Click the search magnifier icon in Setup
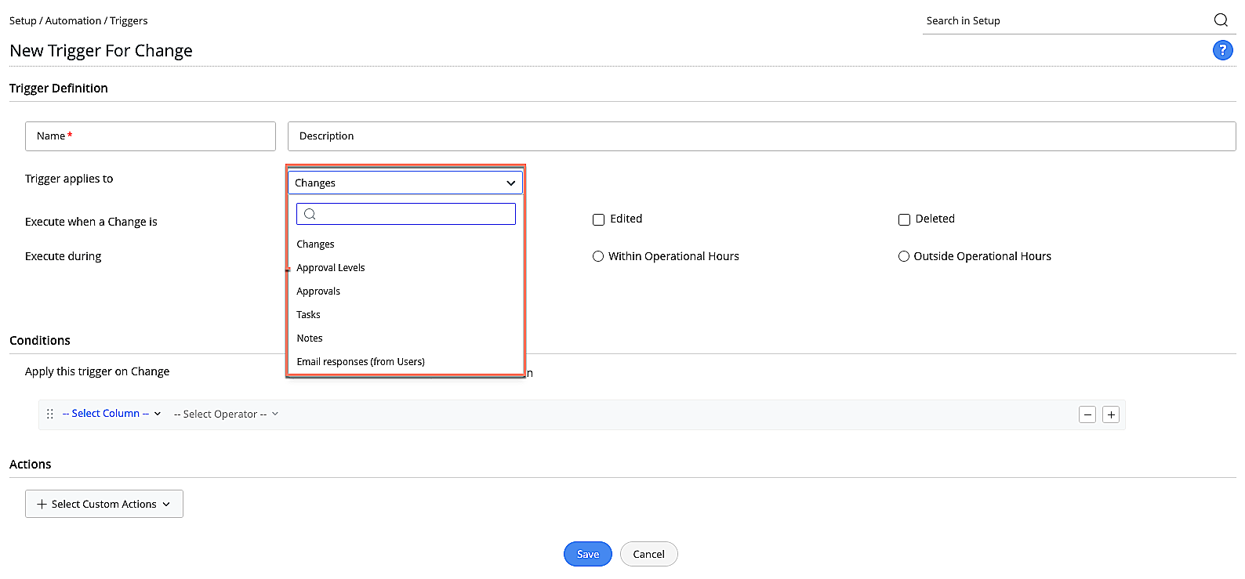This screenshot has width=1245, height=579. [x=1221, y=20]
